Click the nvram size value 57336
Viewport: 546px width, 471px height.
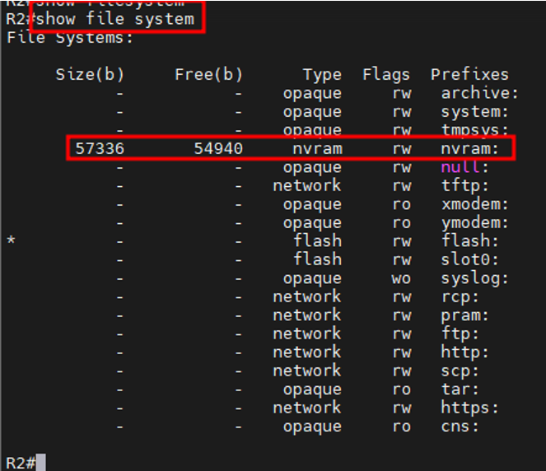(x=100, y=149)
